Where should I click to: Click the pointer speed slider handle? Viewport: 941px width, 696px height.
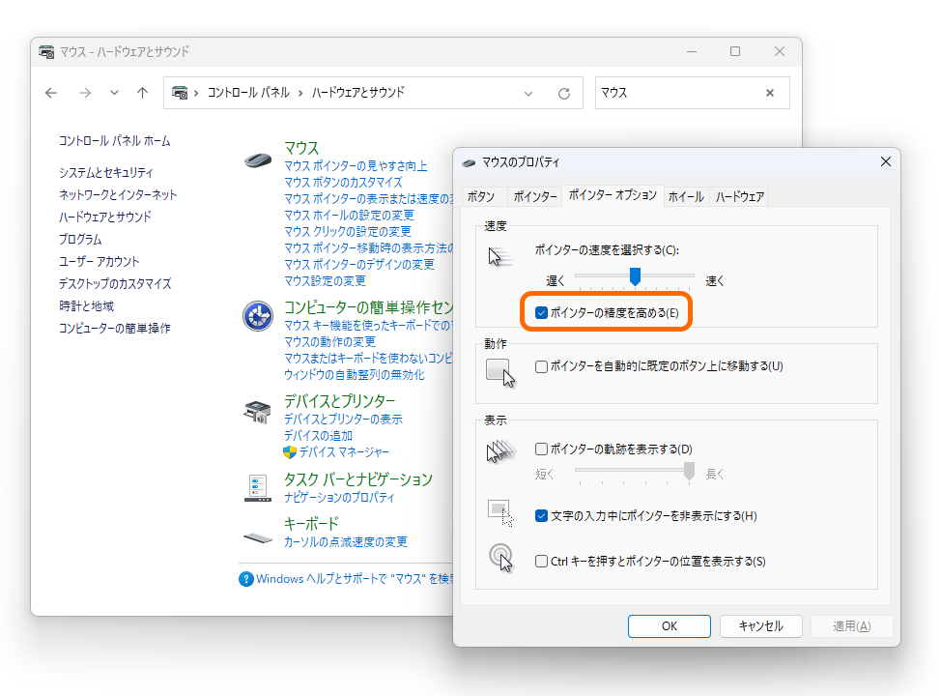point(635,276)
